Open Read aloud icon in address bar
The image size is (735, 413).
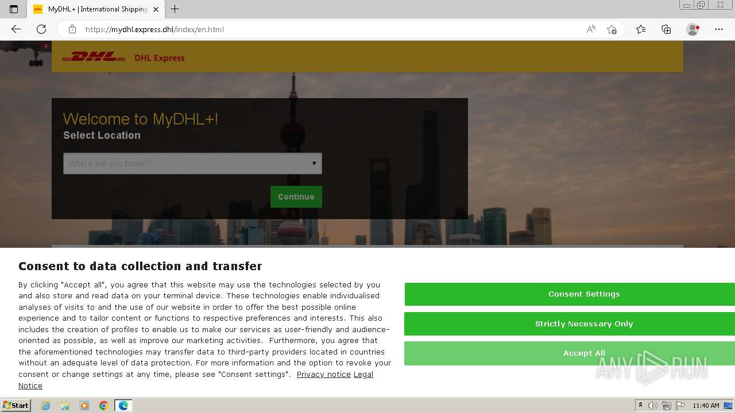coord(591,29)
